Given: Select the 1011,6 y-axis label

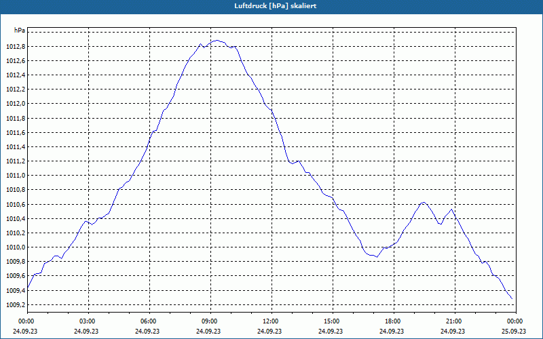Looking at the screenshot, I should point(16,133).
